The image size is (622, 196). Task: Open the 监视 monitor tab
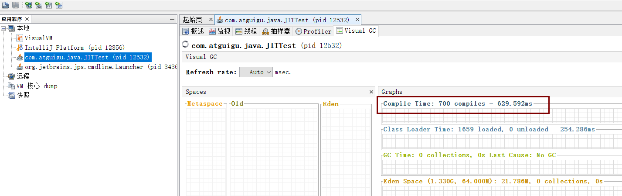coord(220,31)
